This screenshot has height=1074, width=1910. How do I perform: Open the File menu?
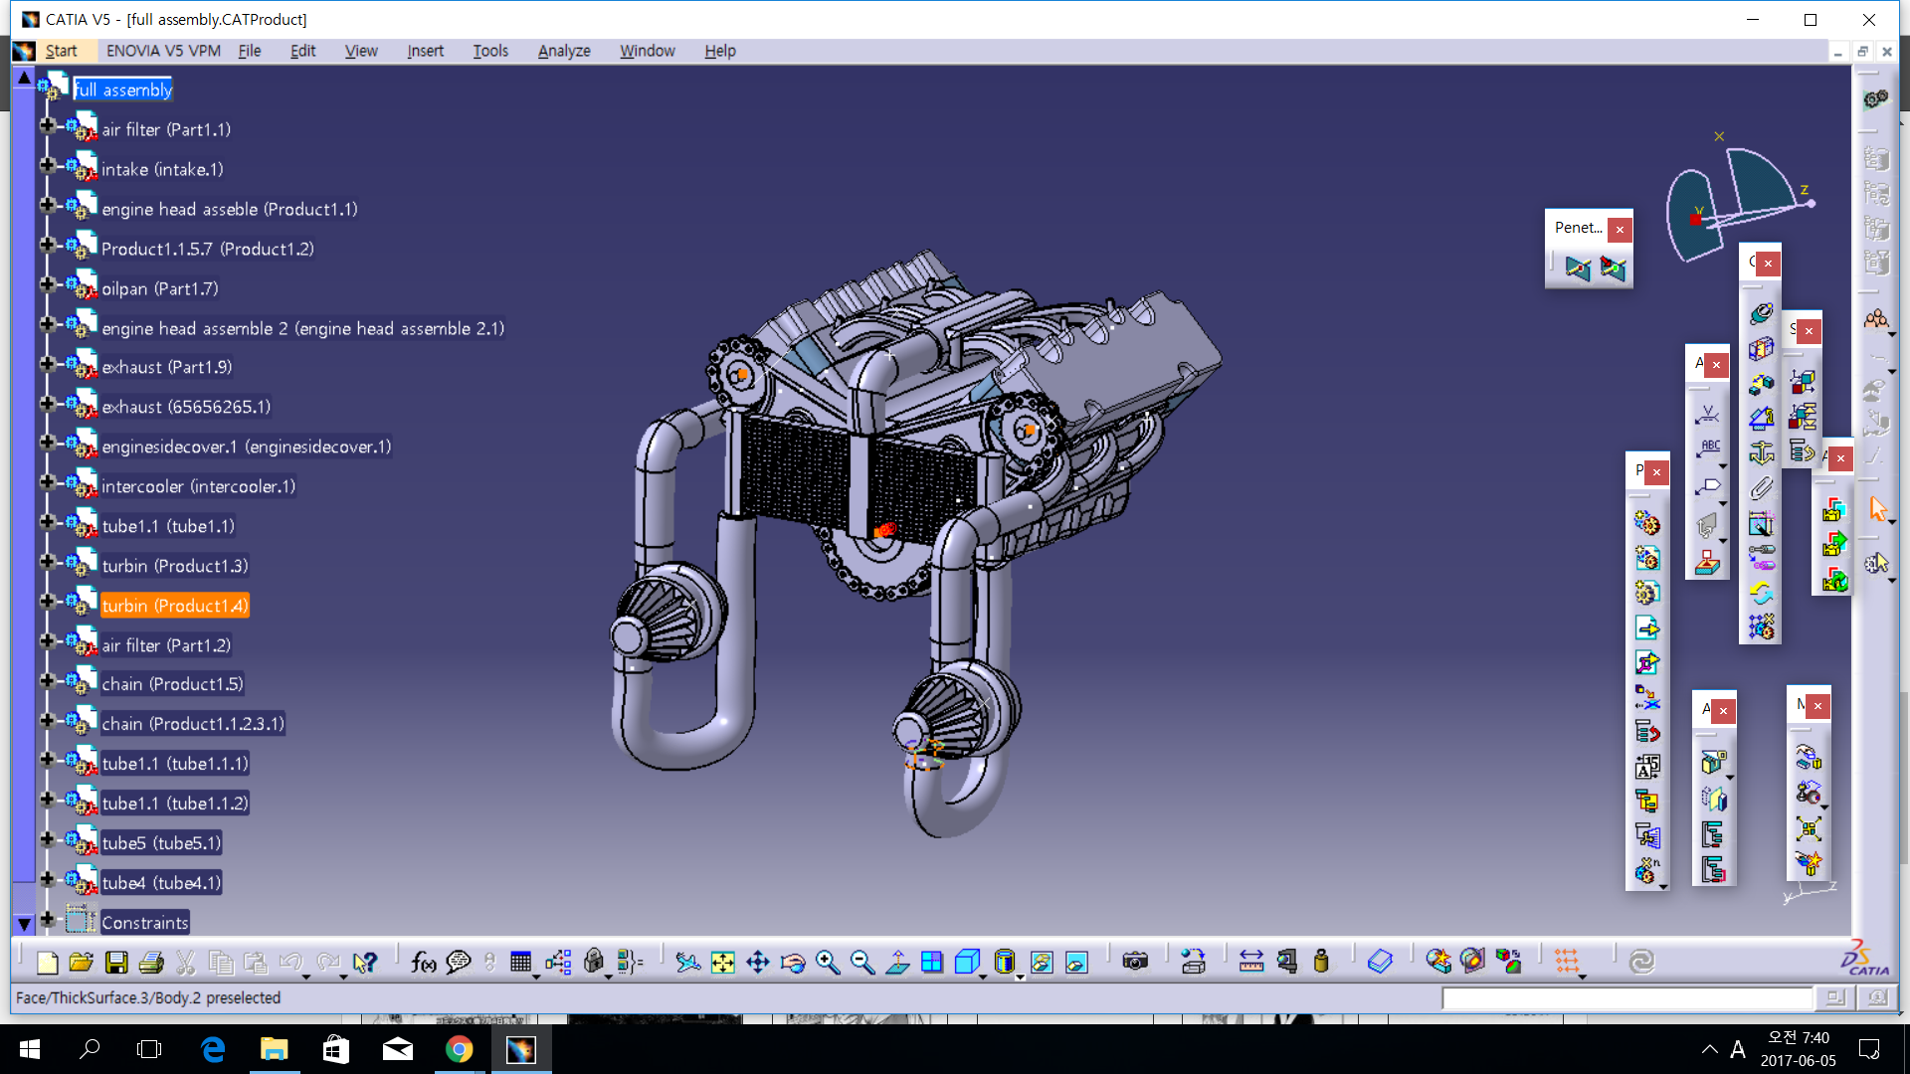[x=250, y=51]
